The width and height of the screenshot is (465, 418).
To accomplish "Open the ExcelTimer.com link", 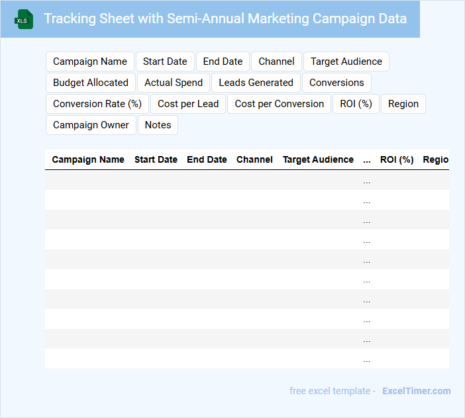I will 416,391.
